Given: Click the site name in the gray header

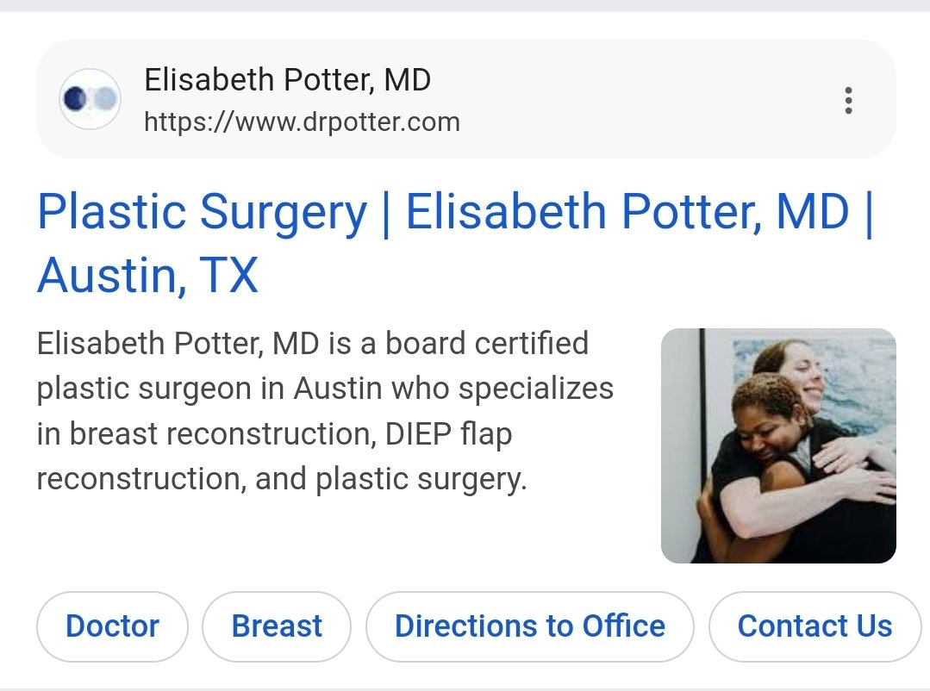Looking at the screenshot, I should 287,80.
